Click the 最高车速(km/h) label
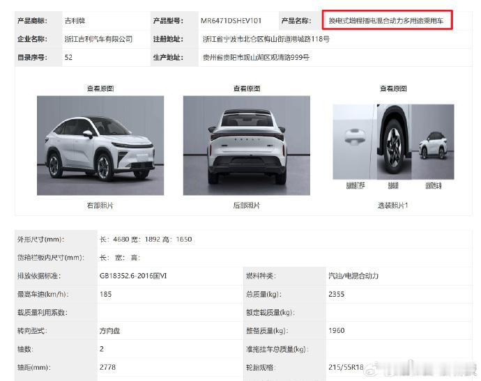Image resolution: width=481 pixels, height=381 pixels. click(x=43, y=294)
